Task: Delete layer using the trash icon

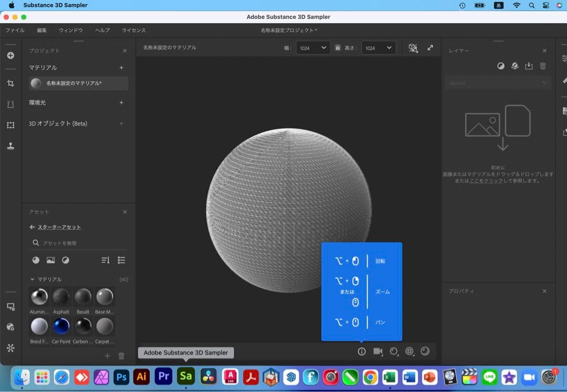Action: coord(543,67)
